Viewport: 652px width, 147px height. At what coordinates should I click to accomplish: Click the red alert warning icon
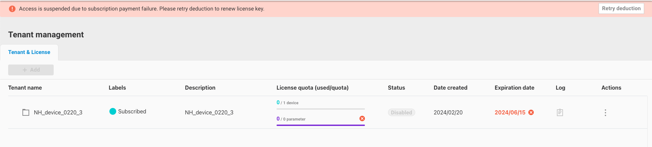click(12, 9)
